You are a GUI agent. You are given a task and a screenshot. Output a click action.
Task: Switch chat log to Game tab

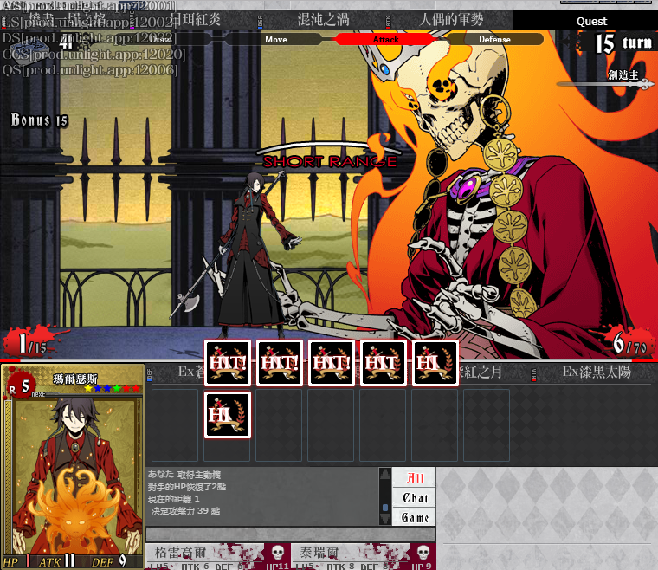click(415, 517)
